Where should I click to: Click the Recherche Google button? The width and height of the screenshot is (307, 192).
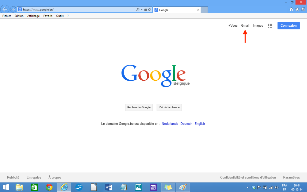(139, 107)
